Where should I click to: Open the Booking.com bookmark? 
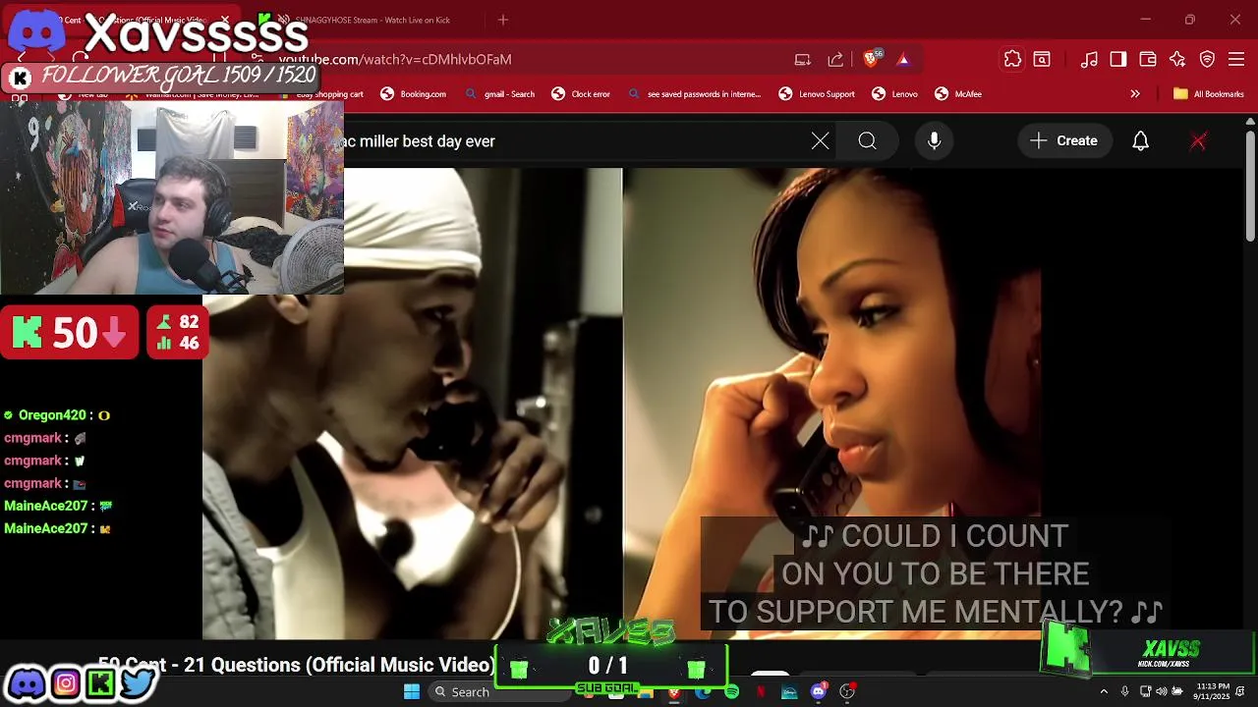414,94
